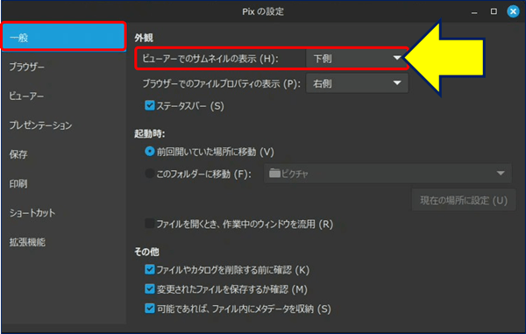Open 拡張機能 settings page
Image resolution: width=526 pixels, height=334 pixels.
(x=64, y=242)
